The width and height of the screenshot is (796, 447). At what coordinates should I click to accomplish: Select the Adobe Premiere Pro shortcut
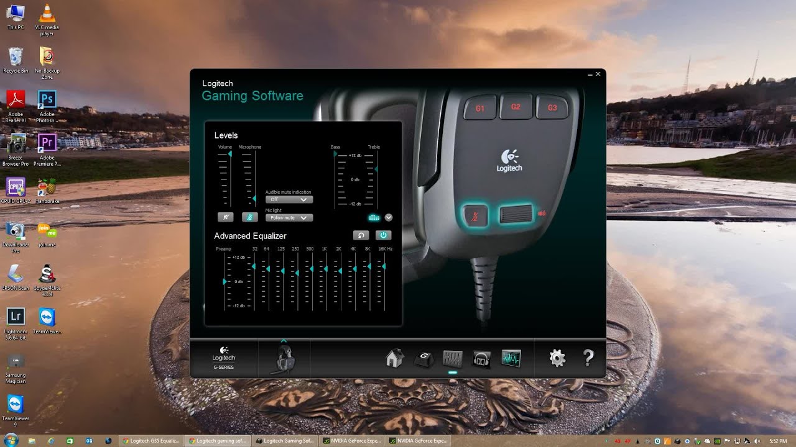pos(47,150)
